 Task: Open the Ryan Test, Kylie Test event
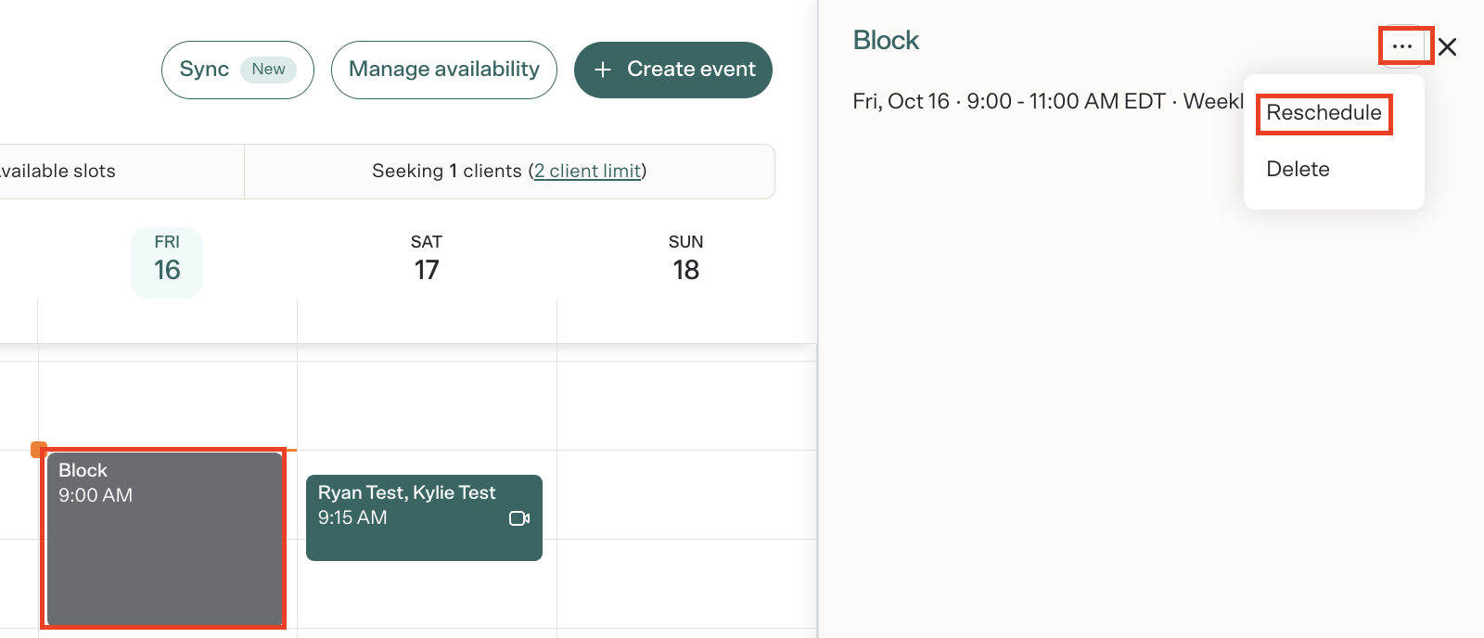tap(424, 517)
